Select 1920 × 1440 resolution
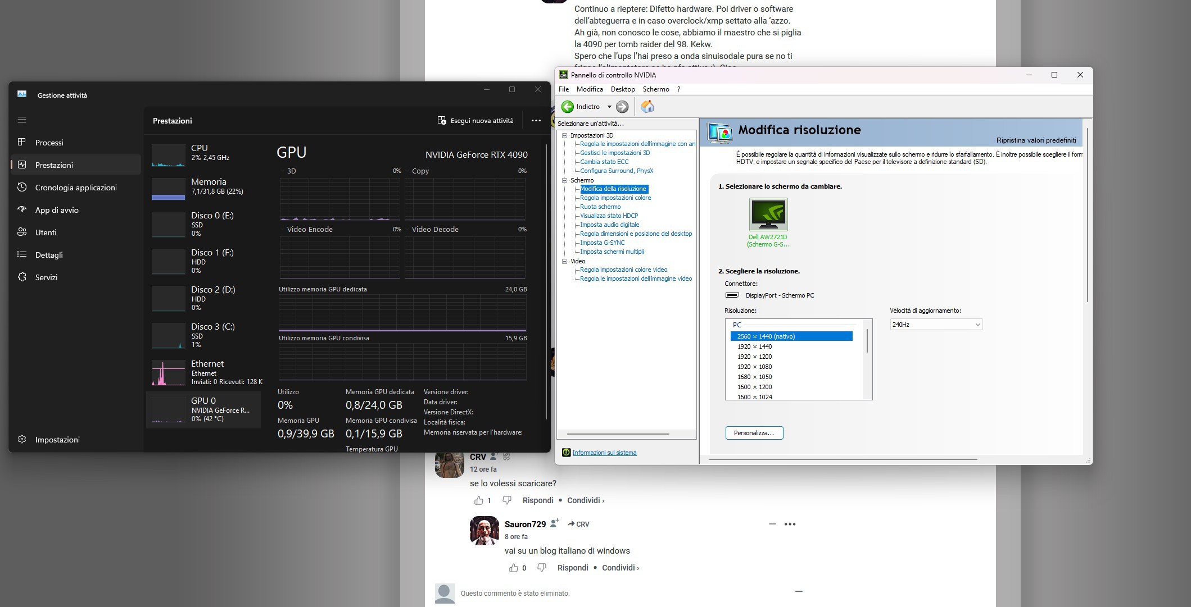 [x=754, y=346]
